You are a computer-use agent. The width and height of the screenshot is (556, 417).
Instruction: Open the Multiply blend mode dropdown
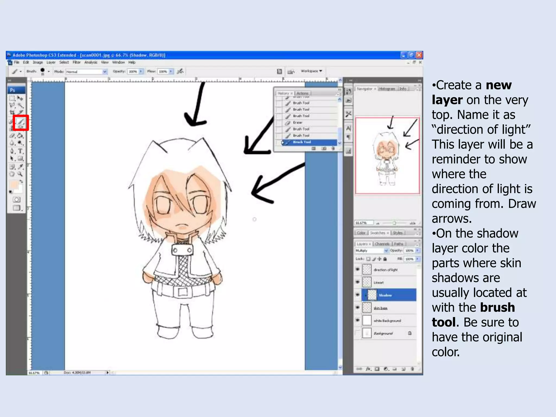pos(386,250)
